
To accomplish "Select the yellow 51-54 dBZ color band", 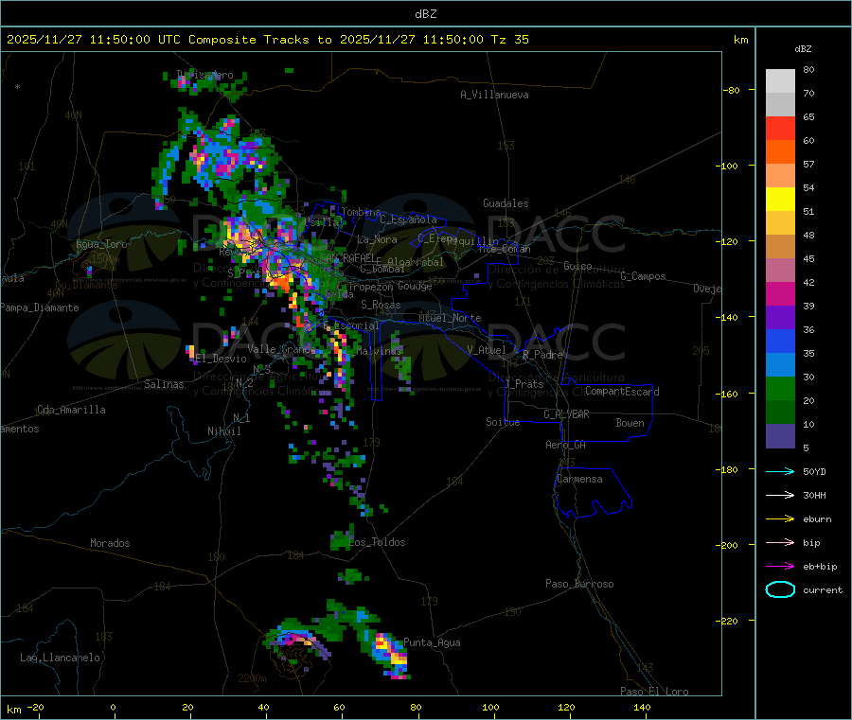I will [780, 200].
